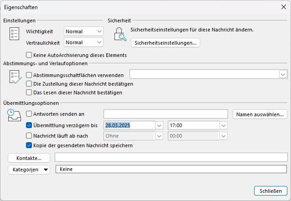Viewport: 291px width, 201px height.
Task: Enable 'Das Lesen dieser Nachricht bestätigen'
Action: [30, 93]
